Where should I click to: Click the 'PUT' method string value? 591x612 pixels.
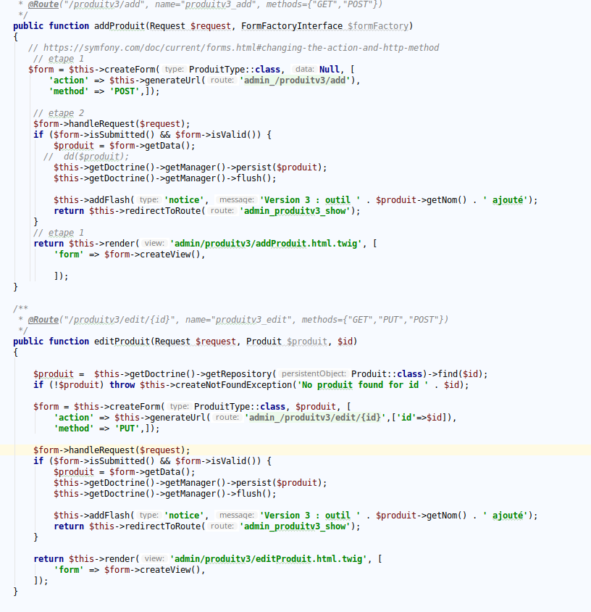pyautogui.click(x=125, y=429)
